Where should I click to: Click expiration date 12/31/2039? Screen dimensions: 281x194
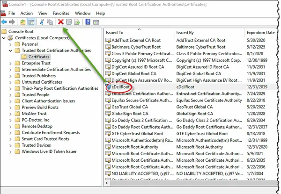tap(257, 87)
